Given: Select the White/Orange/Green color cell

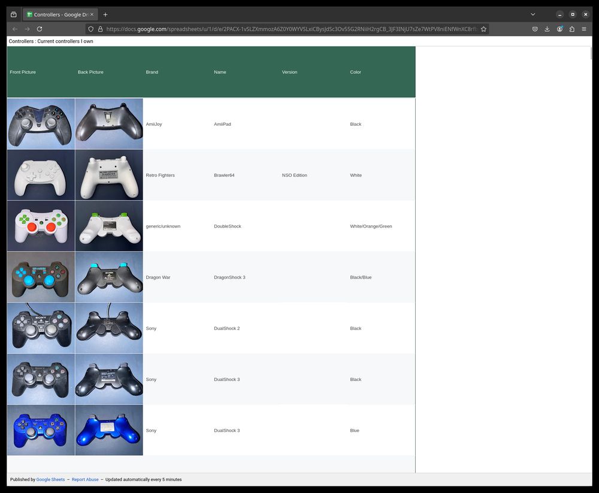Looking at the screenshot, I should pos(382,226).
